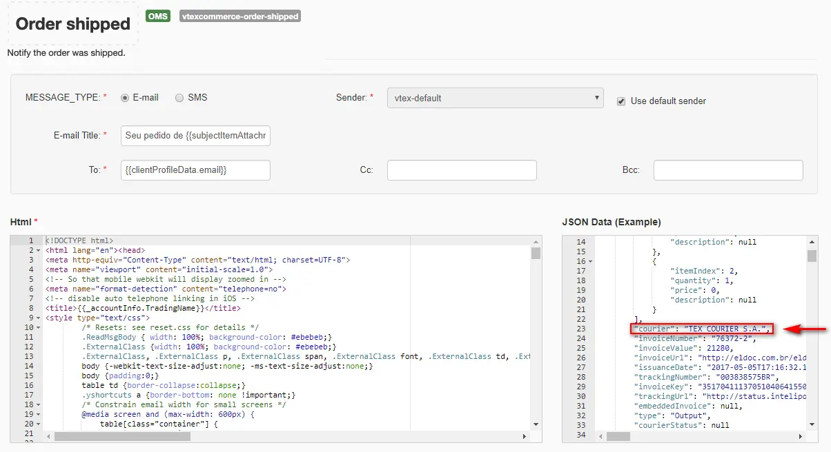Click the JSON panel's horizontal scrollbar left arrow
831x452 pixels.
600,437
